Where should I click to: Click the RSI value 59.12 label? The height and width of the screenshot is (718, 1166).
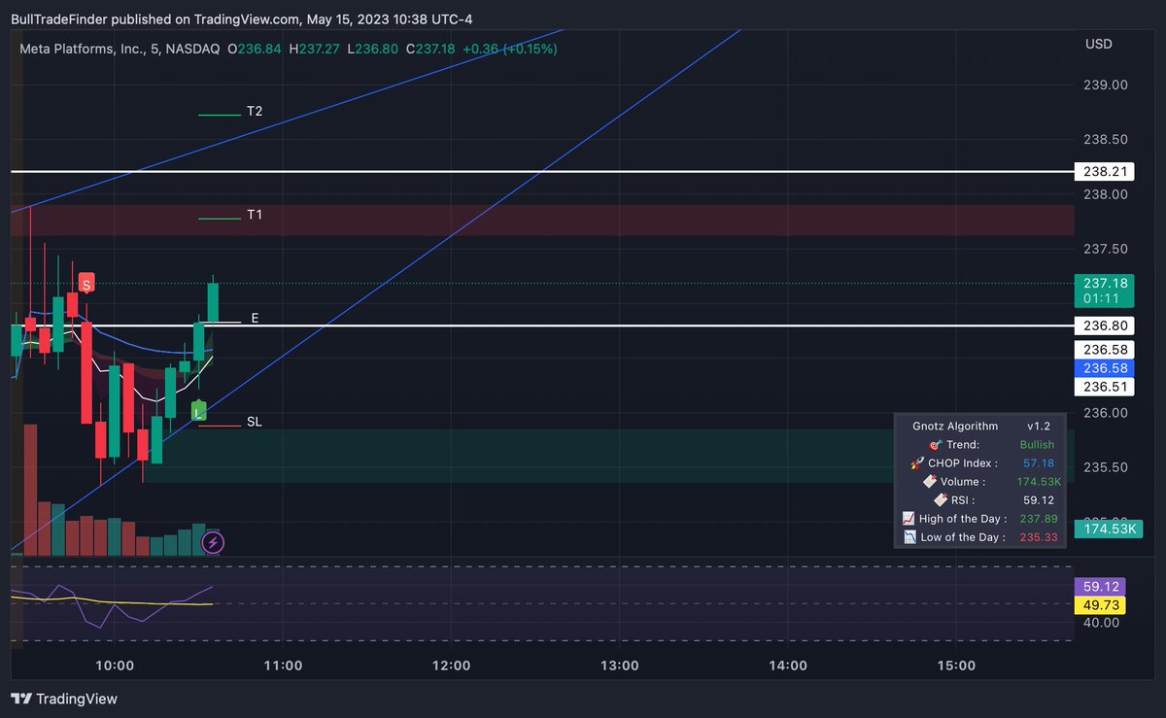point(1038,499)
